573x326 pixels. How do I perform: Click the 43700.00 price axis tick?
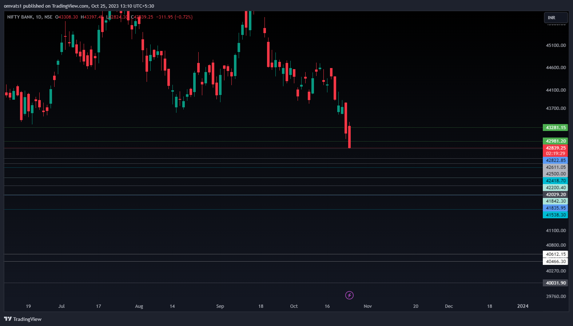click(556, 108)
